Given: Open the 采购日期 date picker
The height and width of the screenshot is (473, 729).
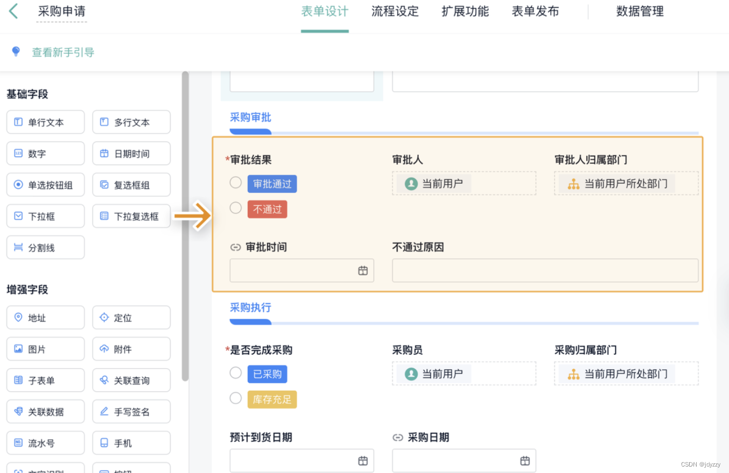Looking at the screenshot, I should 464,461.
